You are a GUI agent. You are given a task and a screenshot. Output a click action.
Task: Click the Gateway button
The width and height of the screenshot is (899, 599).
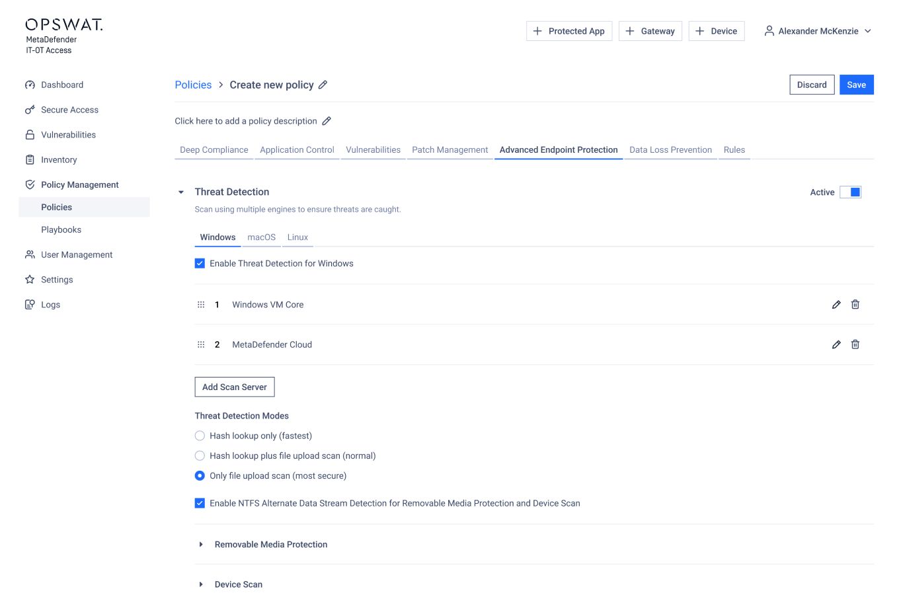click(650, 31)
